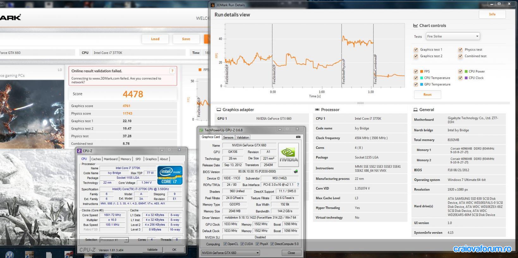The image size is (518, 258).
Task: Click the 3DMark Run Details title icon
Action: (x=213, y=5)
